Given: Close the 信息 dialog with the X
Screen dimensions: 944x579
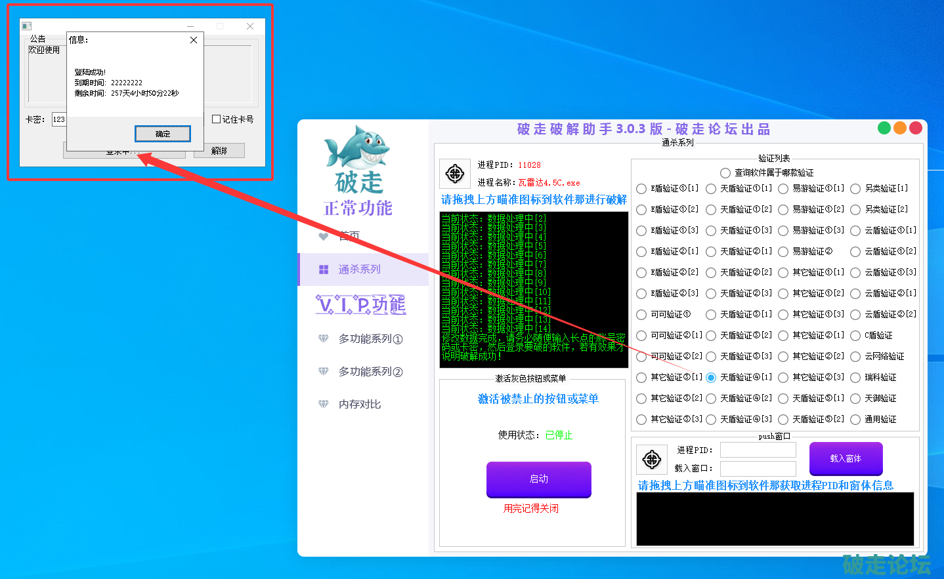Looking at the screenshot, I should click(194, 40).
